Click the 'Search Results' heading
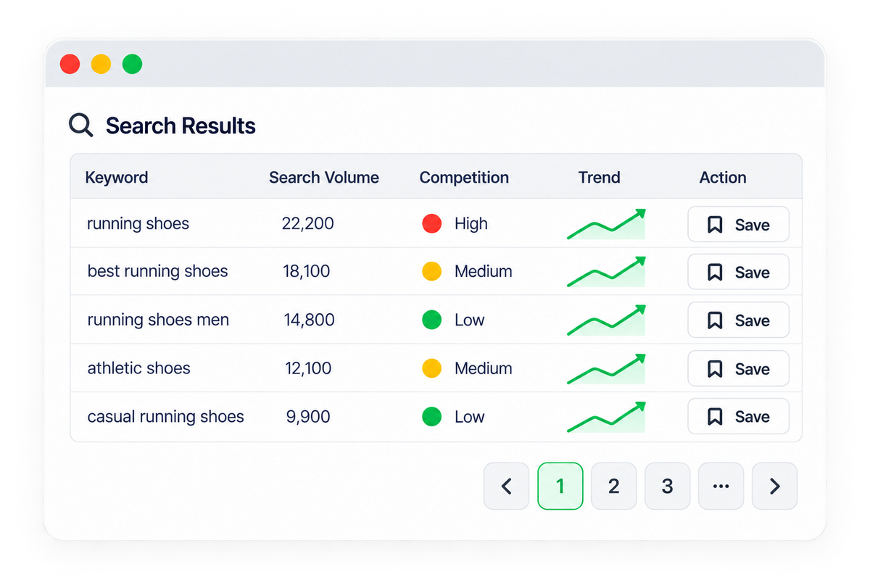This screenshot has height=580, width=870. coord(181,125)
